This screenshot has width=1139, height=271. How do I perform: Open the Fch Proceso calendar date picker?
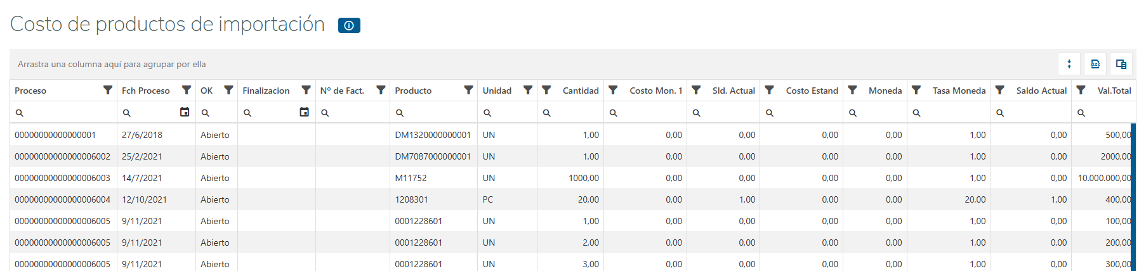[185, 112]
